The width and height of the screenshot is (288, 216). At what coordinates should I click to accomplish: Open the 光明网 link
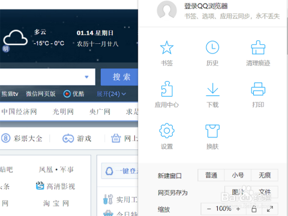click(x=63, y=112)
